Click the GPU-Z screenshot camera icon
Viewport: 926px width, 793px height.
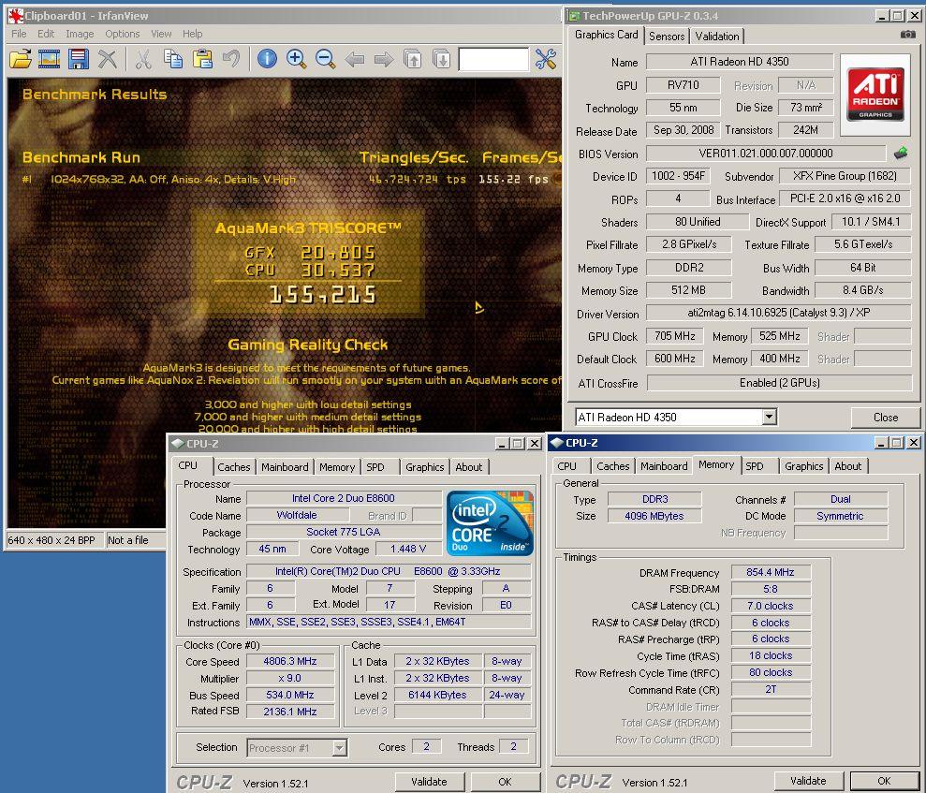click(907, 35)
